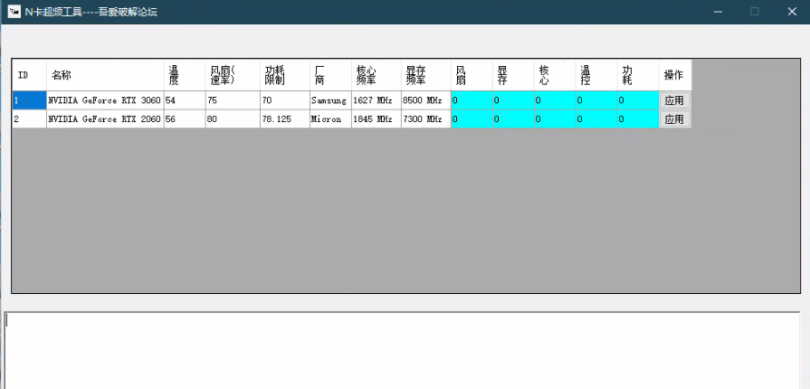
Task: Select the ID cell with value 1
Action: tap(30, 100)
